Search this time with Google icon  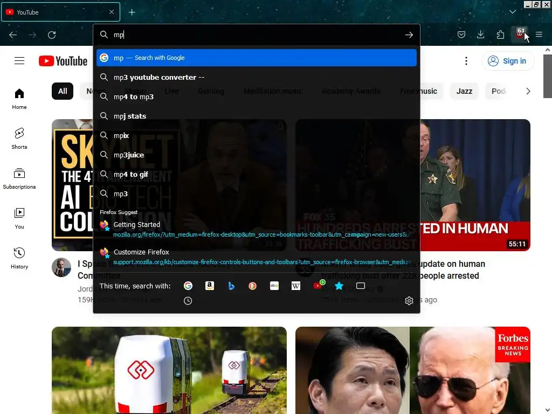pos(188,286)
